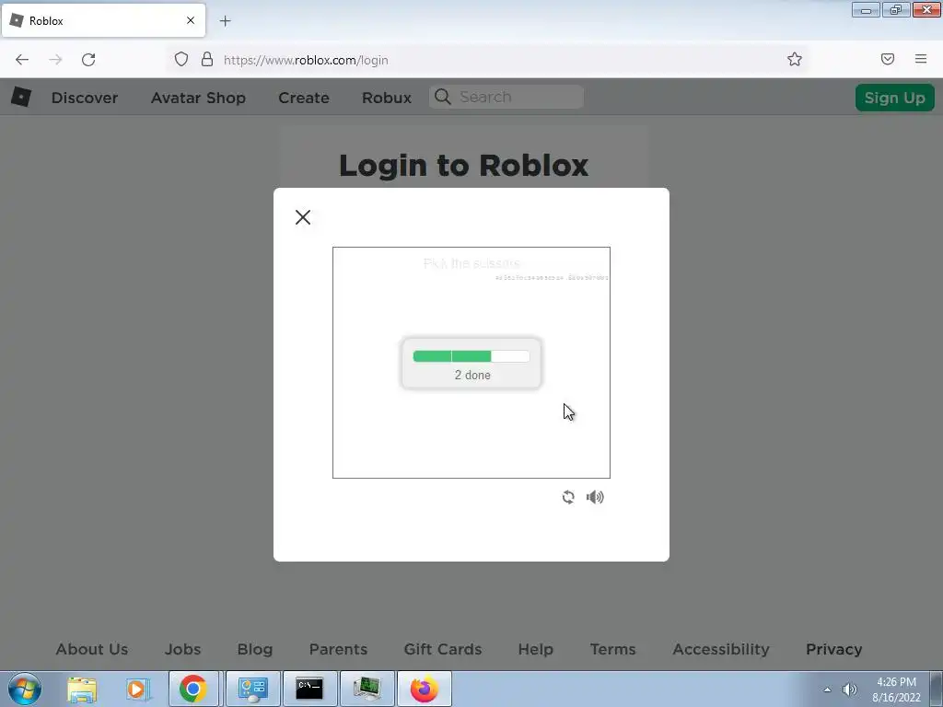Viewport: 943px width, 707px height.
Task: Open the system monitor taskbar app
Action: coord(367,689)
